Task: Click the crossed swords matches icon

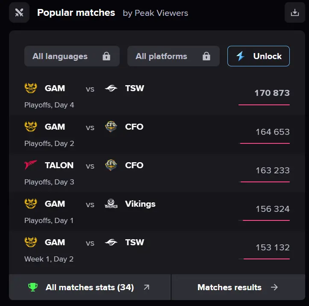Action: pyautogui.click(x=19, y=12)
